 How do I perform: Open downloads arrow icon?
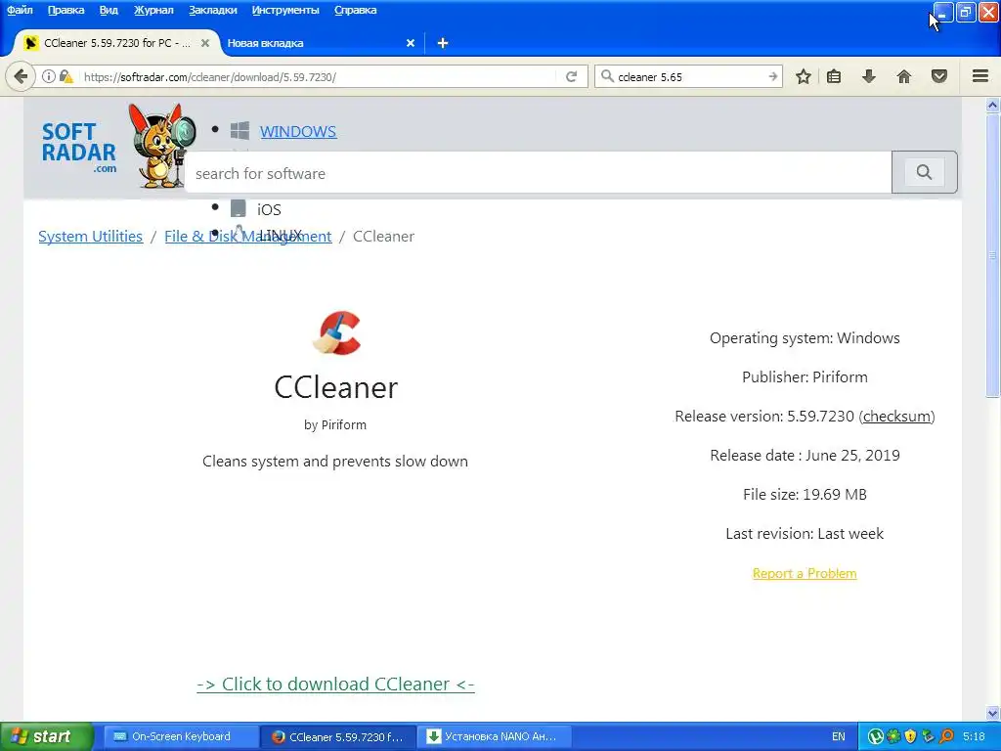coord(868,76)
